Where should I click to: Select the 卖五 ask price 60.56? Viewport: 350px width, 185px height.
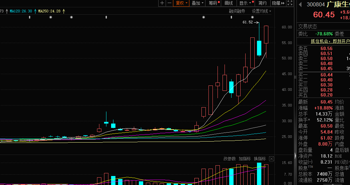pyautogui.click(x=327, y=49)
